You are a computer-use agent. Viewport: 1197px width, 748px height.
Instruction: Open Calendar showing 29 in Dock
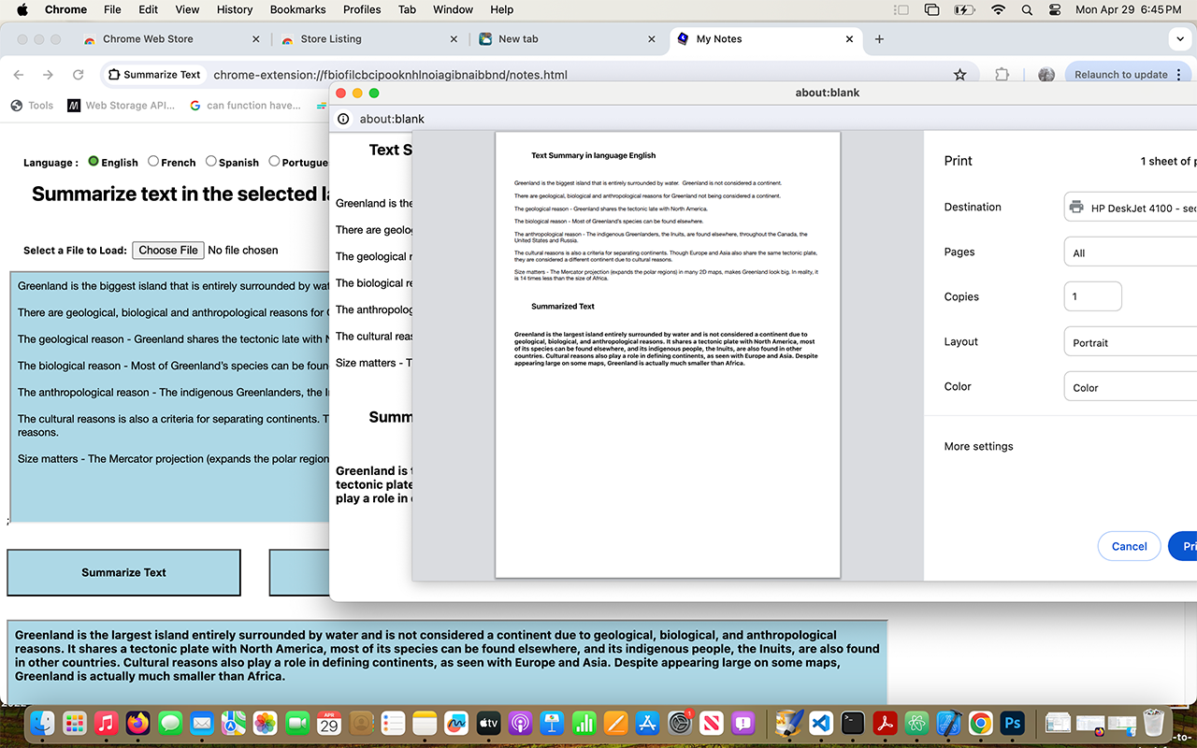(328, 723)
